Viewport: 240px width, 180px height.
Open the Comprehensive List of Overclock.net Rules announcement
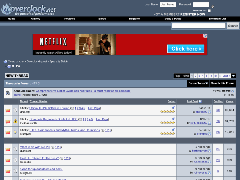point(83,91)
